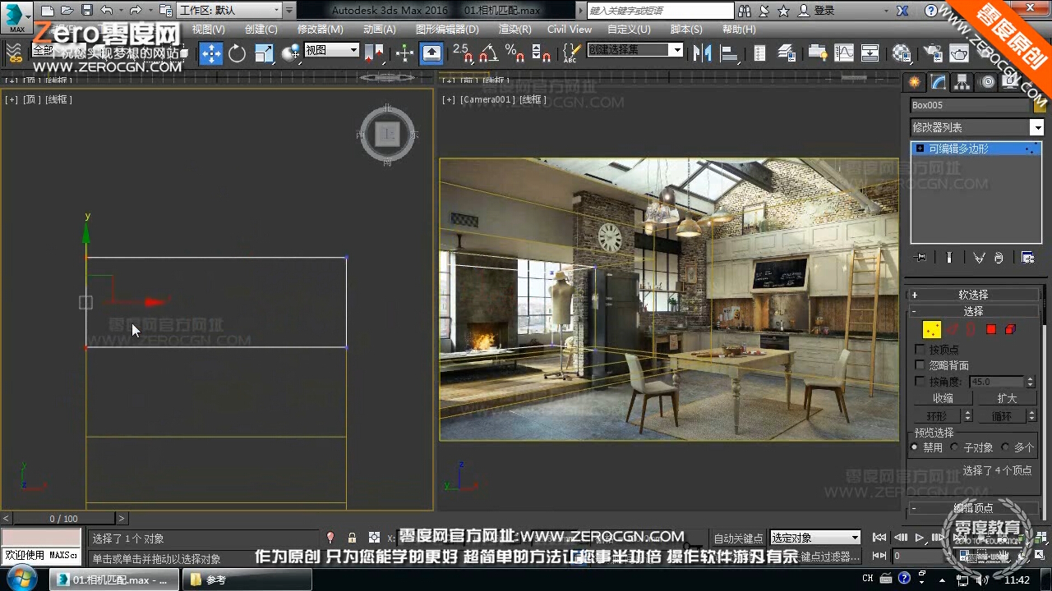The image size is (1052, 591).
Task: Expand the 软选择 rollout
Action: pyautogui.click(x=973, y=295)
